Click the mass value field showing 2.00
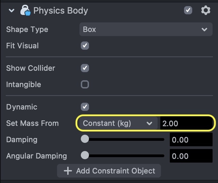218x183 pixels. click(186, 123)
